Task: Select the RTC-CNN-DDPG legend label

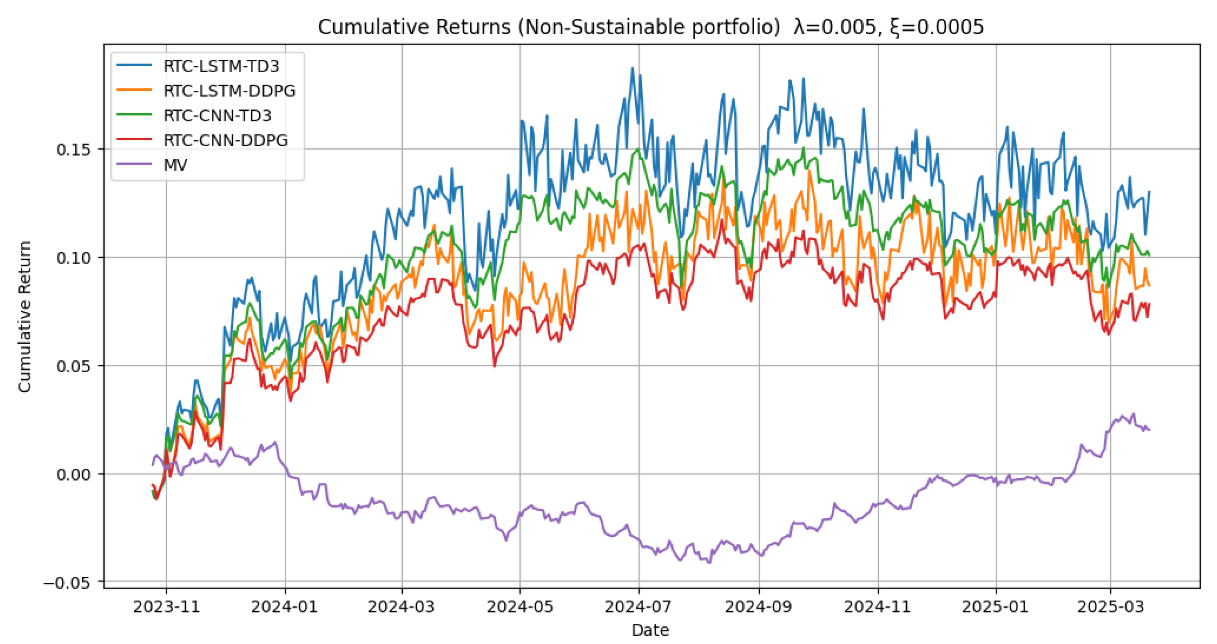Action: click(225, 140)
